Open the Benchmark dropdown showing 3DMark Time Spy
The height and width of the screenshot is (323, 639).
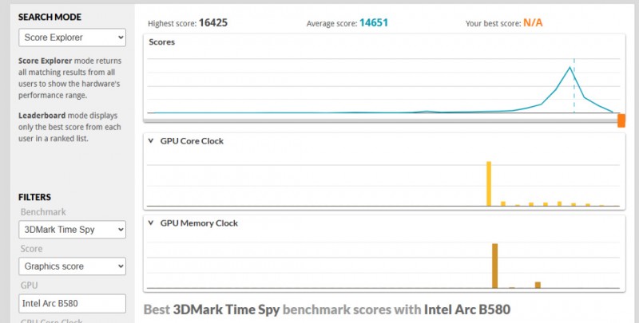pyautogui.click(x=72, y=230)
